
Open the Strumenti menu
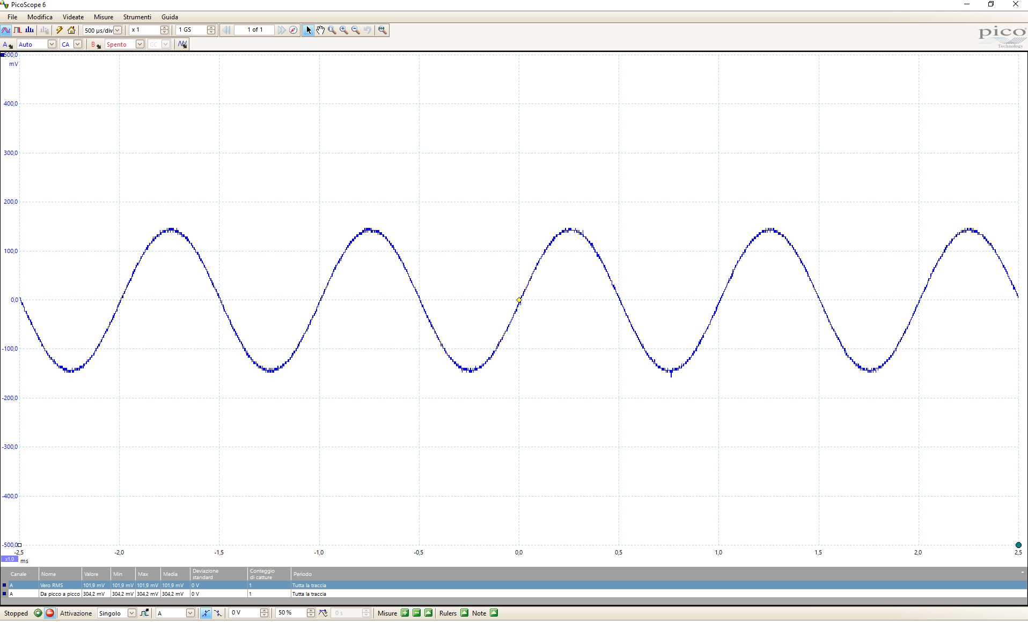click(x=137, y=17)
